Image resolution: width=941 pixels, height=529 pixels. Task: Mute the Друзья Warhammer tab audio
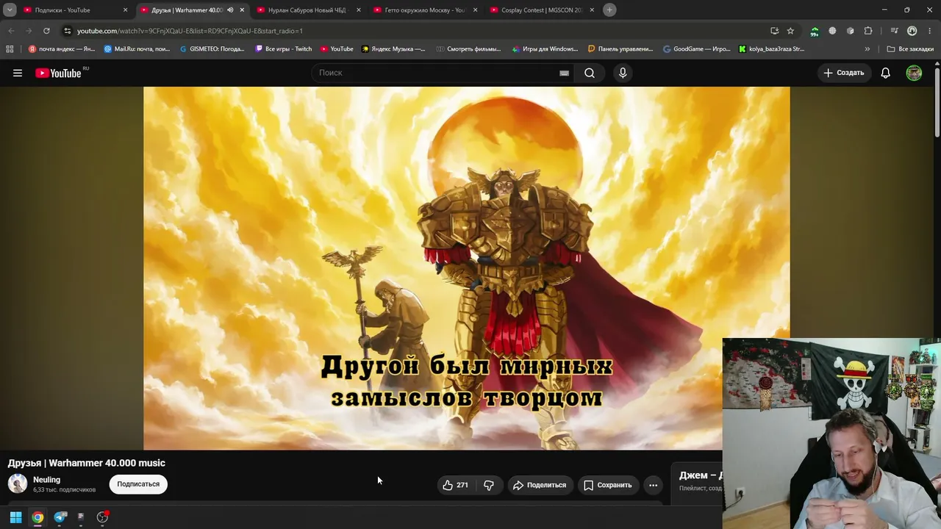point(230,10)
